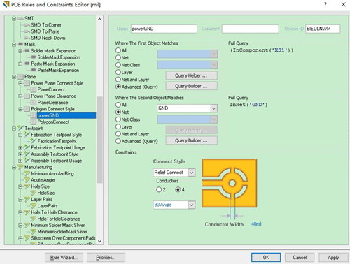The width and height of the screenshot is (350, 264).
Task: Click the Fabrication Testpoint Usage icon
Action: click(27, 148)
